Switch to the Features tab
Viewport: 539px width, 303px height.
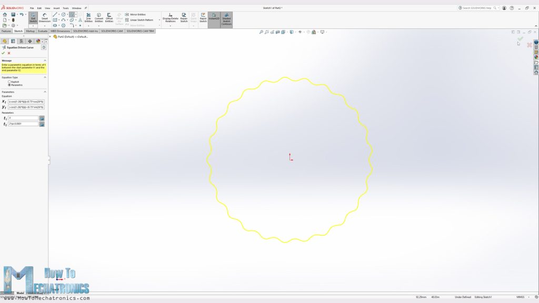6,31
